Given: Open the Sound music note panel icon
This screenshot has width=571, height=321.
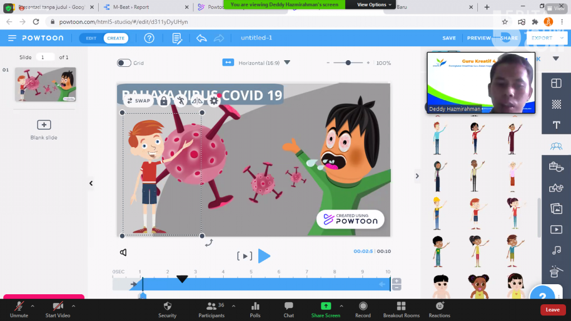Looking at the screenshot, I should click(556, 250).
